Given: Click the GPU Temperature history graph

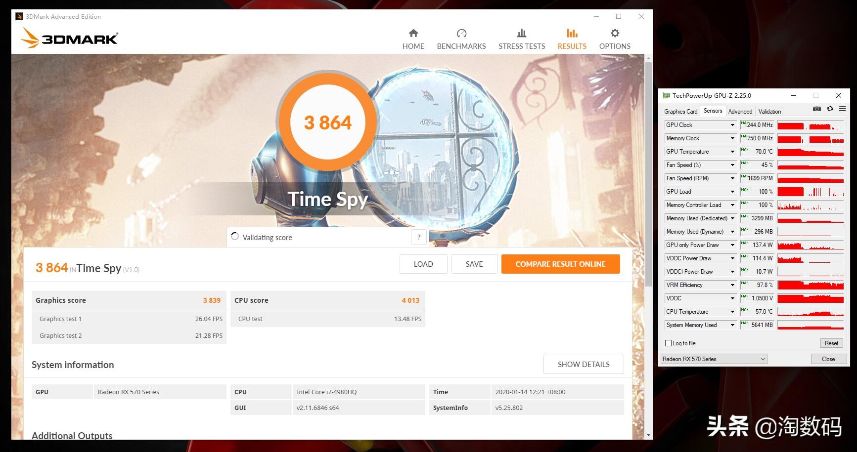Looking at the screenshot, I should point(811,152).
